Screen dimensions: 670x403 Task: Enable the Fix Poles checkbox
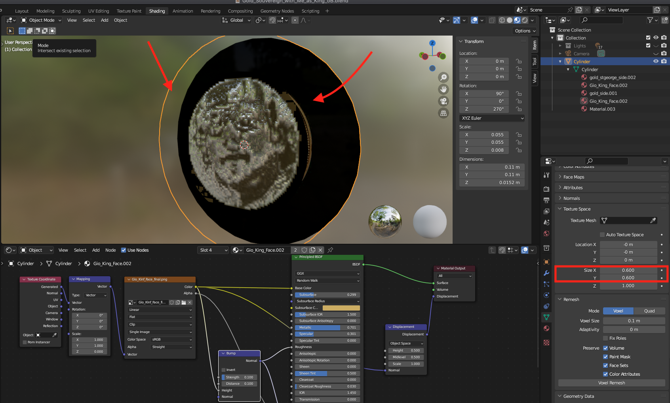coord(605,338)
